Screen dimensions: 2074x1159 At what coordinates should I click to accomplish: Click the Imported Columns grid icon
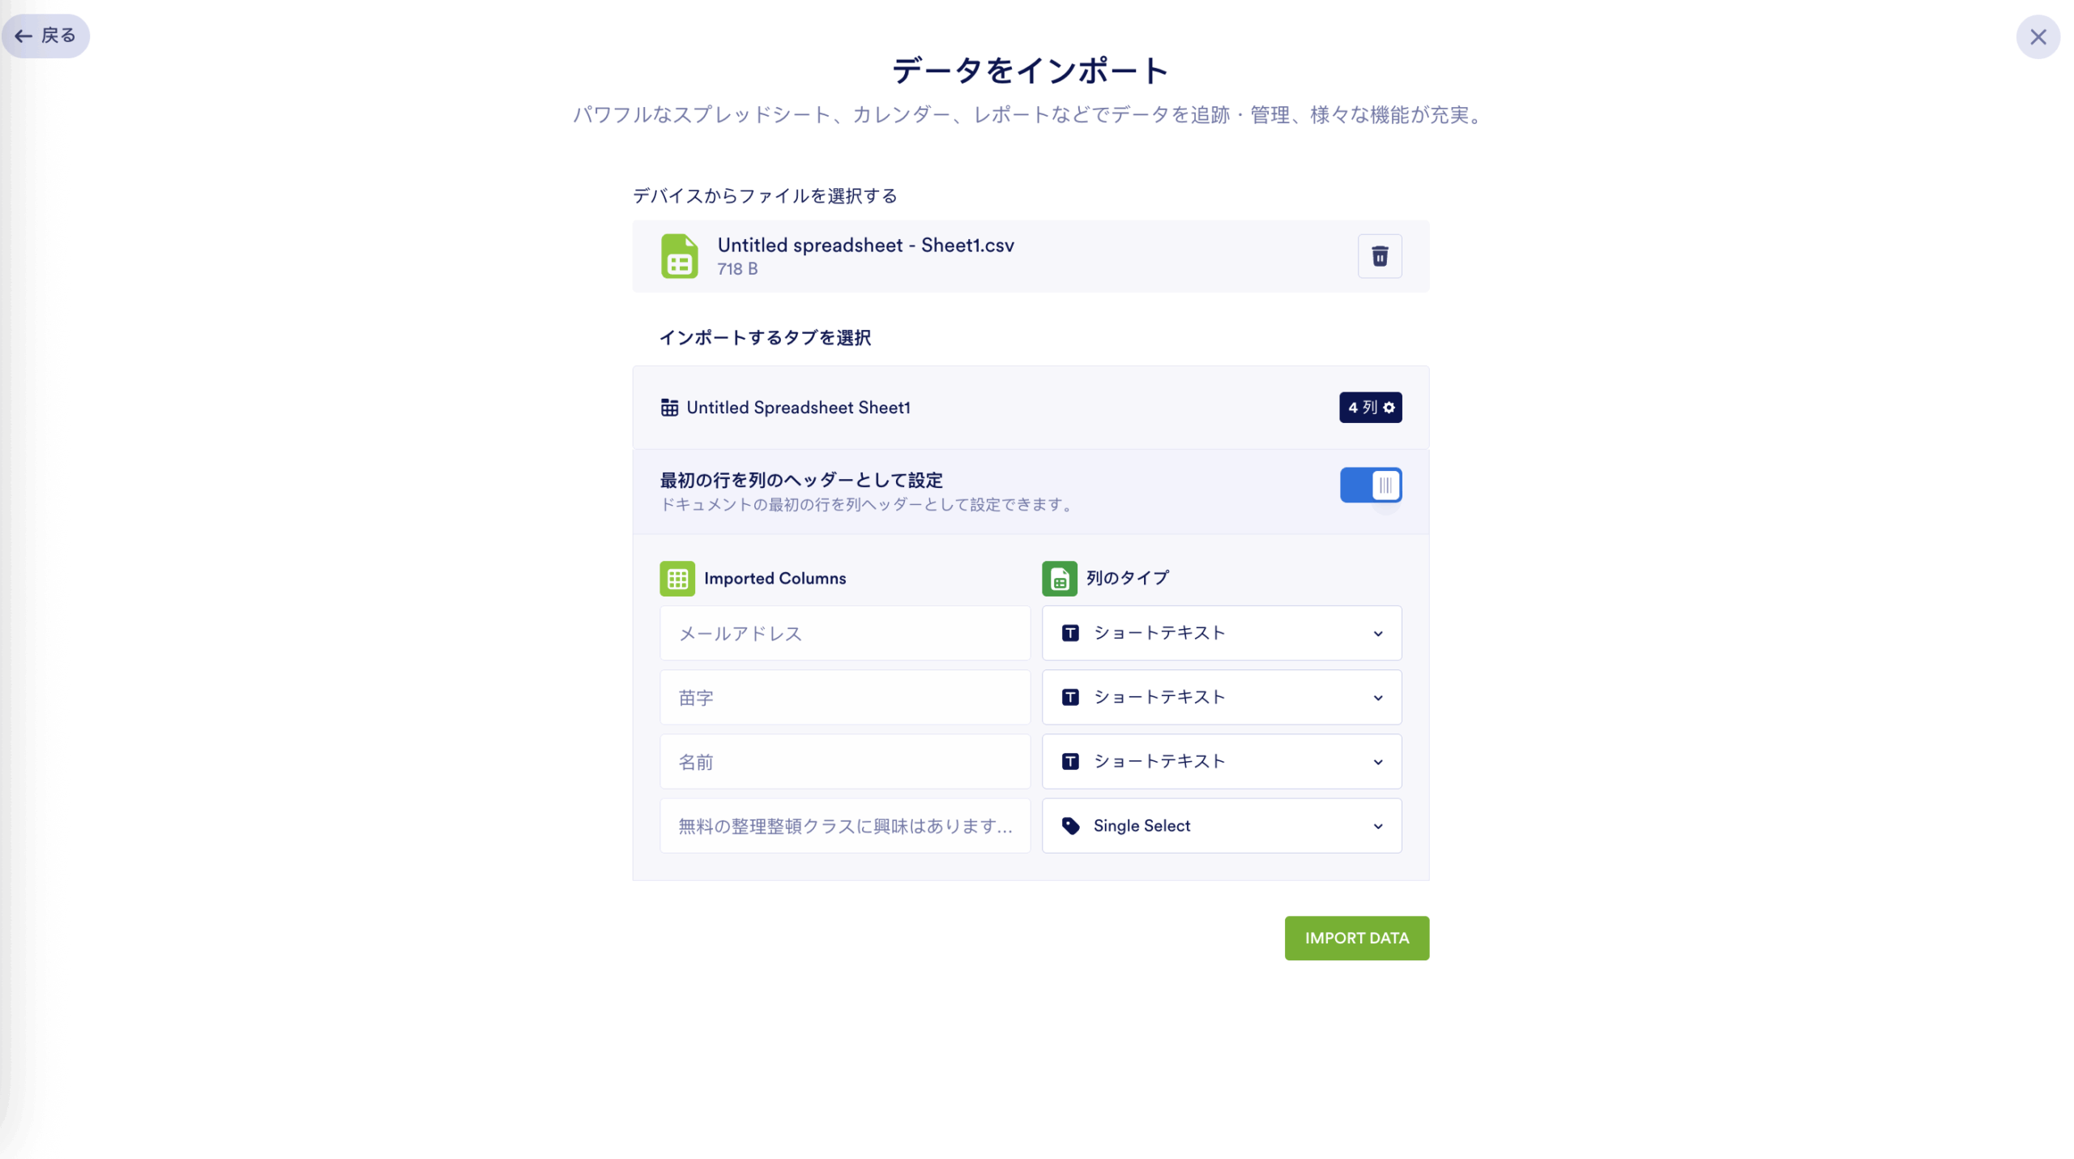click(x=677, y=579)
